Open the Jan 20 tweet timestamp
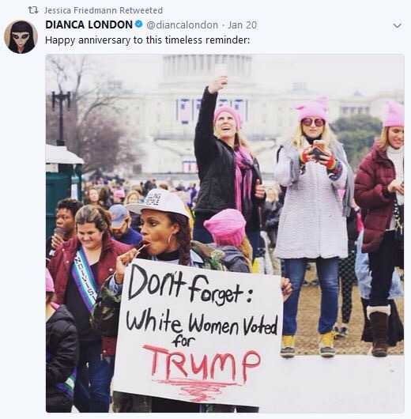This screenshot has height=419, width=411. 243,25
